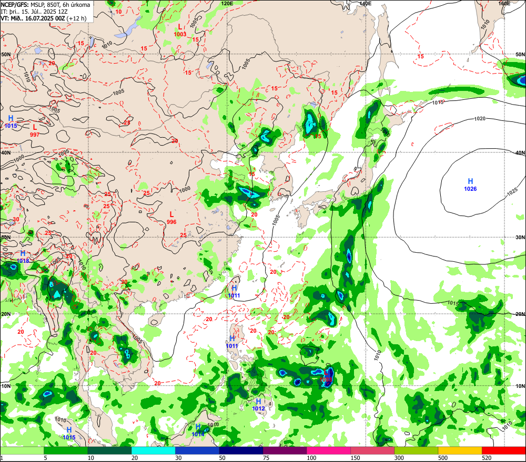Click the 1025 isobar label
The width and height of the screenshot is (526, 462).
[512, 192]
